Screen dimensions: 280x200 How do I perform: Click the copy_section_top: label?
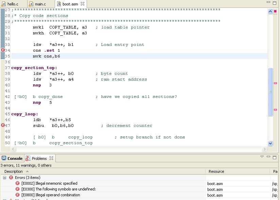(x=34, y=68)
